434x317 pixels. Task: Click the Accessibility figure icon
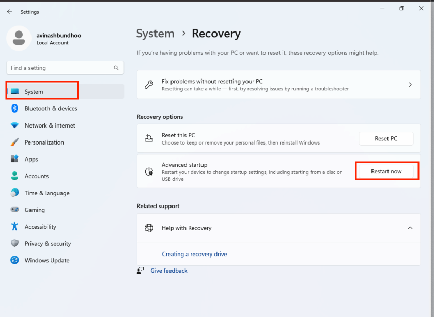click(x=14, y=226)
